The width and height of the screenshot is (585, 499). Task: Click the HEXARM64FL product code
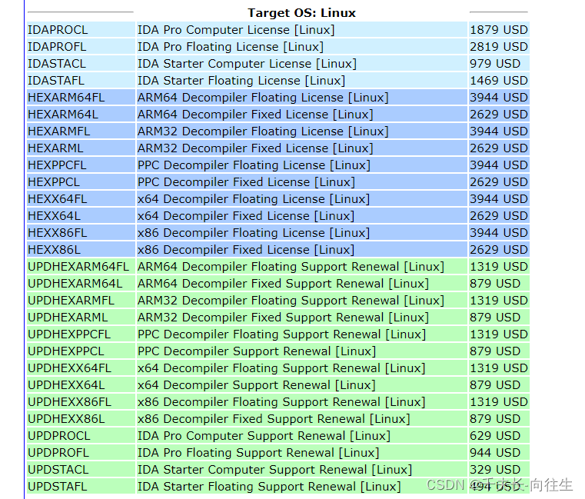click(66, 98)
